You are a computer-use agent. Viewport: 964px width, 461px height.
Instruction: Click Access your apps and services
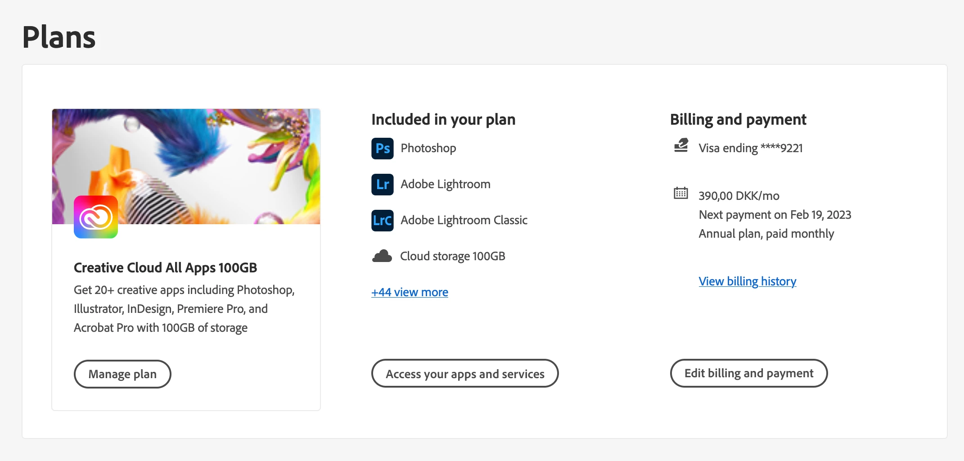tap(465, 374)
